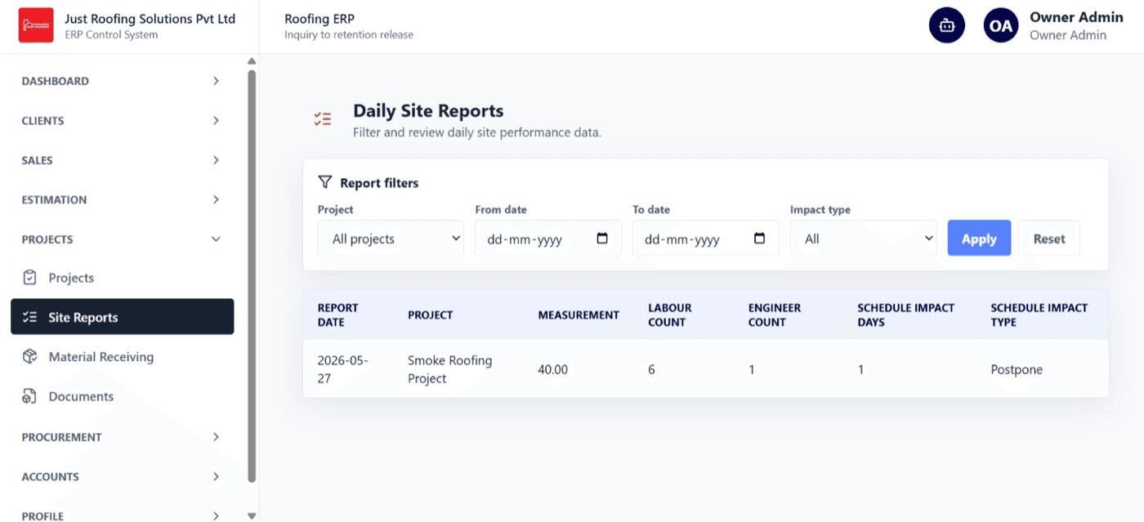Click the Material Receiving box icon
This screenshot has width=1144, height=522.
(x=30, y=357)
